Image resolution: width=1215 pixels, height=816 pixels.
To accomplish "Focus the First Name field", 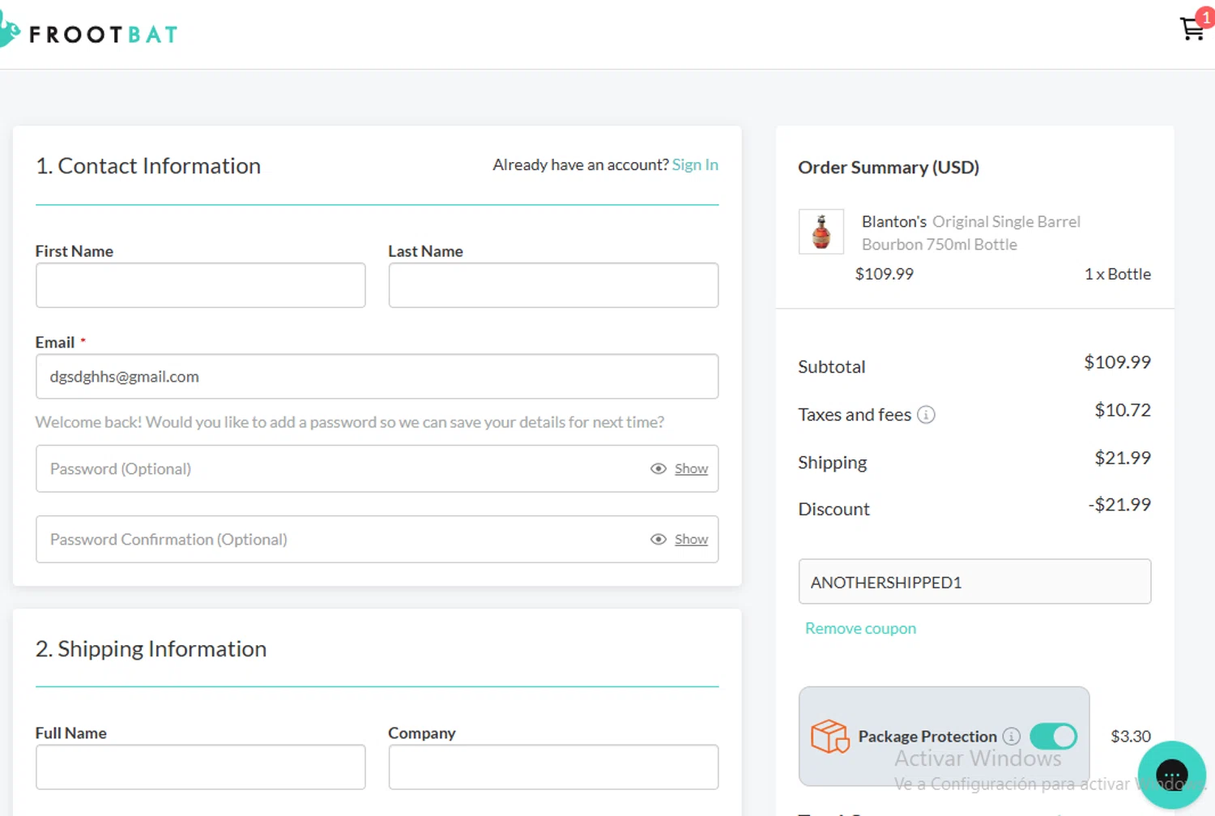I will [x=200, y=285].
